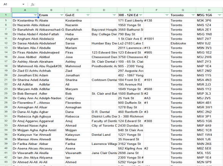Open filter icon on 308 - 124 Ed column
This screenshot has width=223, height=166.
[x=141, y=15]
